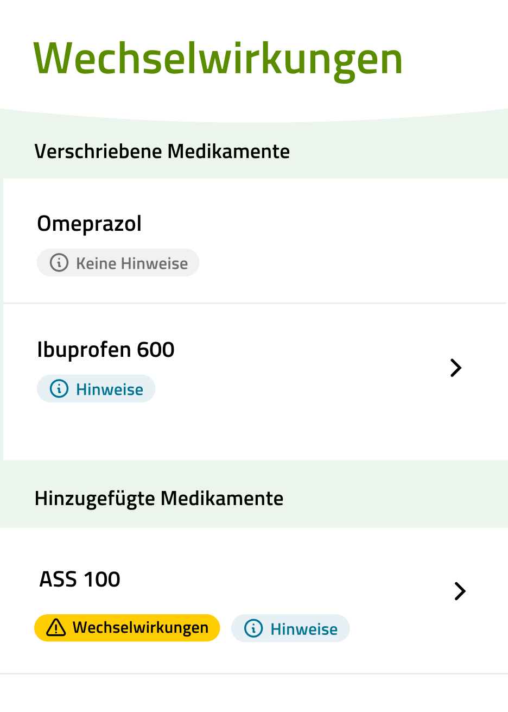Expand Ibuprofen 600 via its chevron arrow
Viewport: 508px width, 712px height.
click(456, 368)
